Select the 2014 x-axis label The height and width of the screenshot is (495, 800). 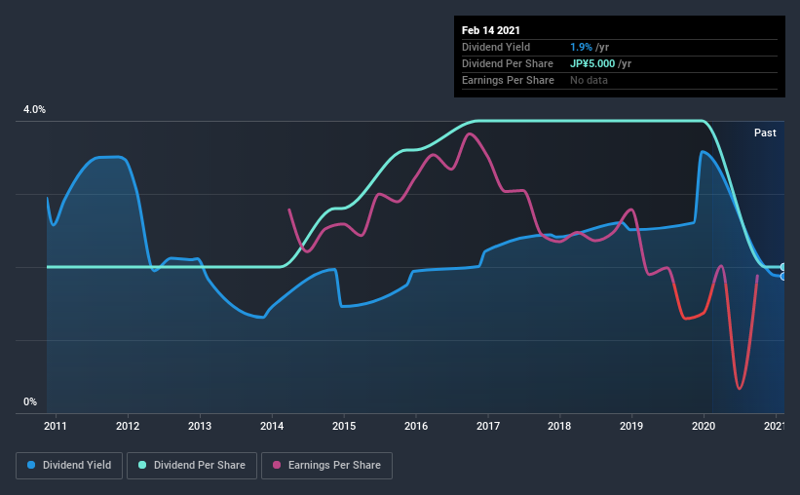(x=272, y=426)
